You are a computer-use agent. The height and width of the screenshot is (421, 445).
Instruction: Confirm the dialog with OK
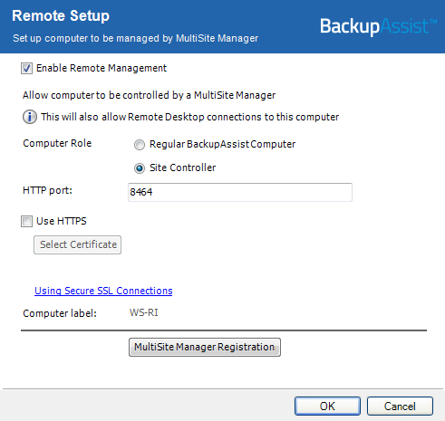pyautogui.click(x=327, y=407)
